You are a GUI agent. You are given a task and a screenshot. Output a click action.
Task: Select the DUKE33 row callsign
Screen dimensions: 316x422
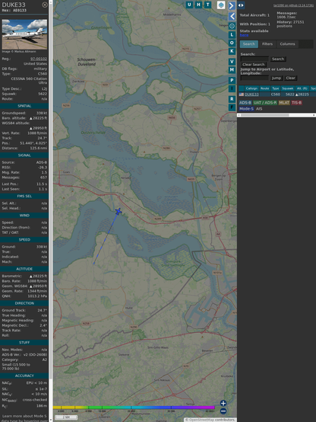coord(251,94)
